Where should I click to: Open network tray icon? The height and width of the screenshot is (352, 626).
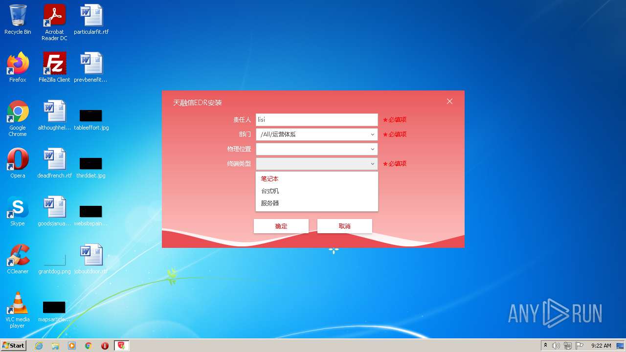[x=568, y=346]
